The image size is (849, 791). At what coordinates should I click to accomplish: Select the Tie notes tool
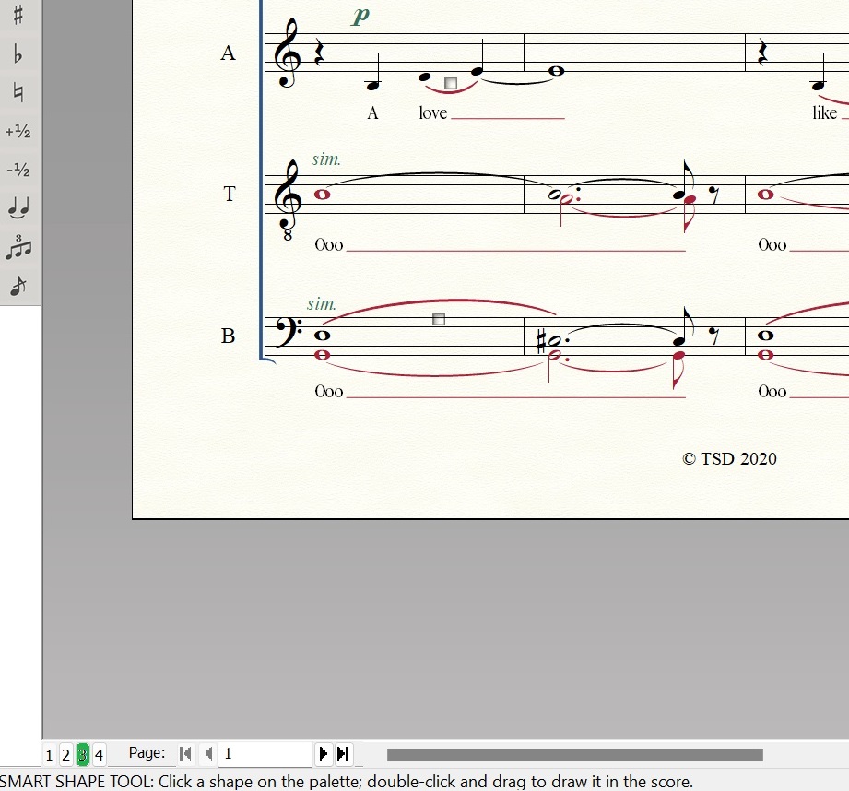(x=18, y=209)
